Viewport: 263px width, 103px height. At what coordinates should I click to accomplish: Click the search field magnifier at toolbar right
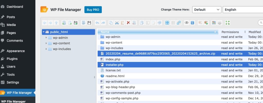coord(261,22)
